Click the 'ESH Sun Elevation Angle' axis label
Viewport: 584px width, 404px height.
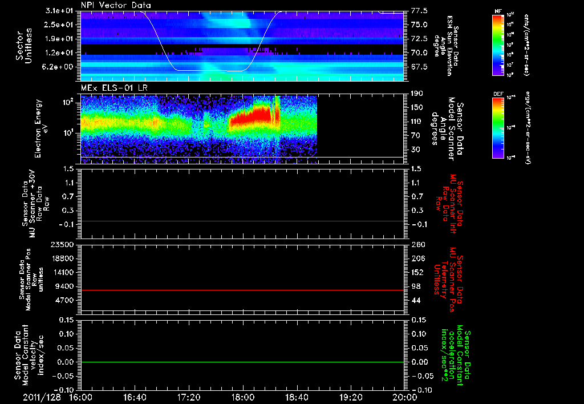[x=446, y=46]
